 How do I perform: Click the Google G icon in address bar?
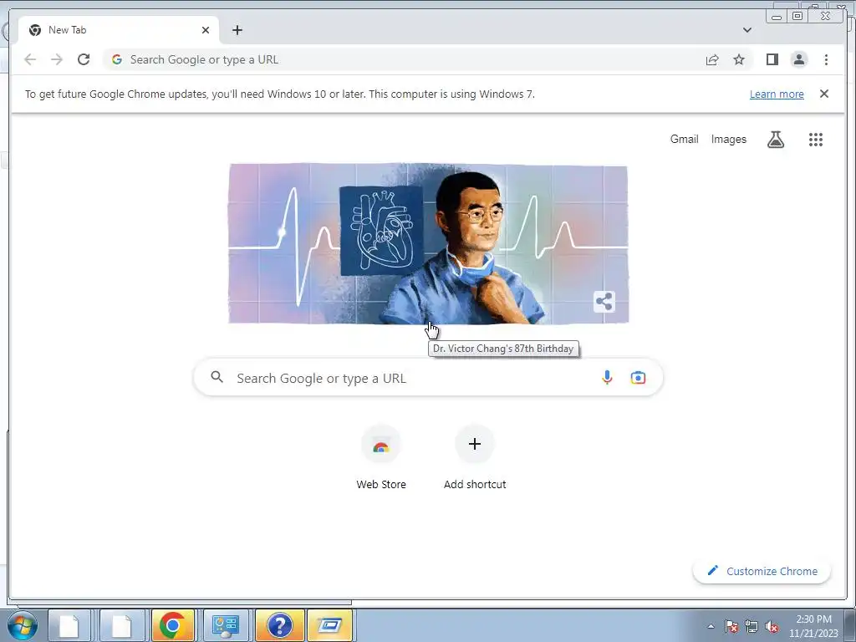pyautogui.click(x=117, y=59)
